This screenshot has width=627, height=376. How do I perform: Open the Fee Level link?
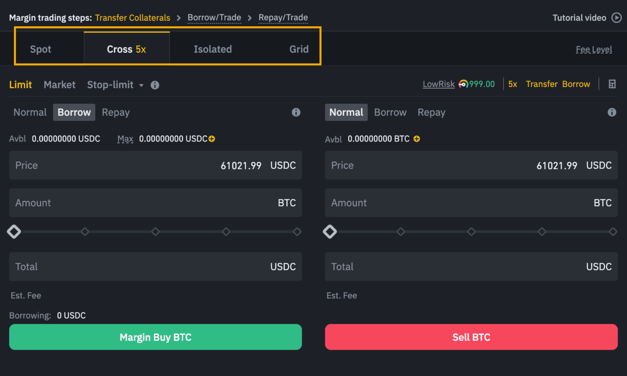(593, 50)
